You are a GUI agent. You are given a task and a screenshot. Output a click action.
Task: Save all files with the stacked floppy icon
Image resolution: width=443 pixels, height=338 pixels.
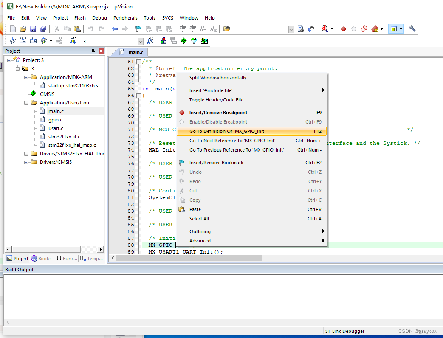(x=43, y=29)
